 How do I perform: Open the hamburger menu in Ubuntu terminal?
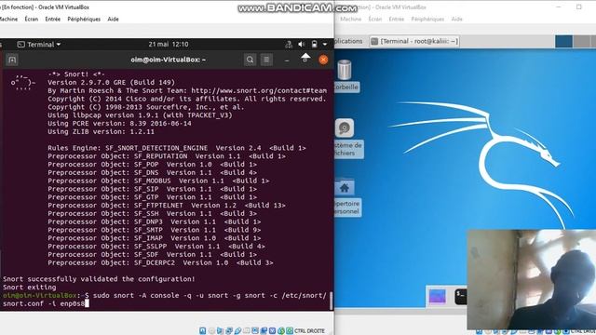[x=266, y=60]
